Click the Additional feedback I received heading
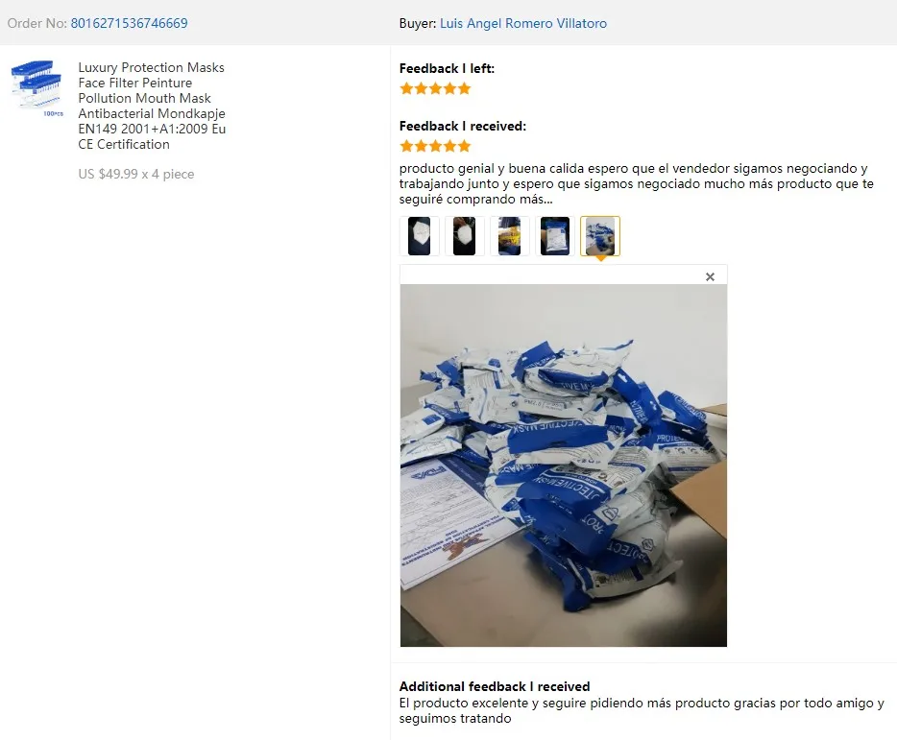The image size is (897, 740). (x=495, y=686)
